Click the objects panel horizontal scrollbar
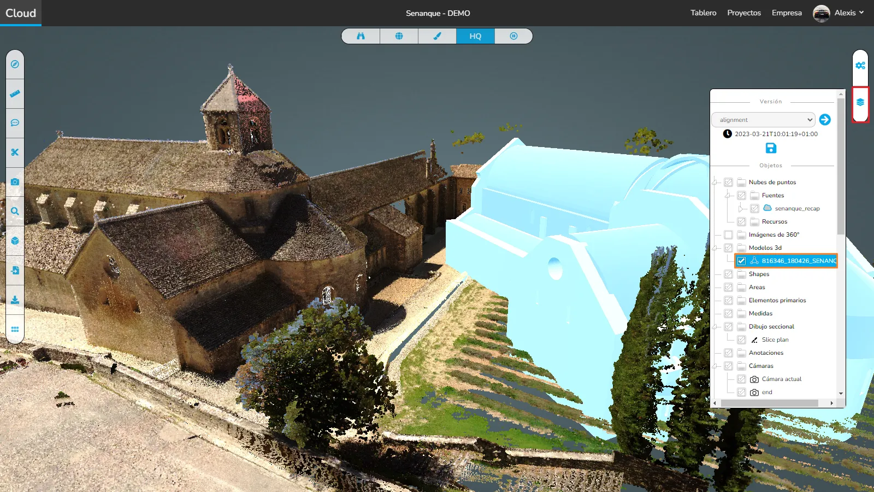 [770, 403]
